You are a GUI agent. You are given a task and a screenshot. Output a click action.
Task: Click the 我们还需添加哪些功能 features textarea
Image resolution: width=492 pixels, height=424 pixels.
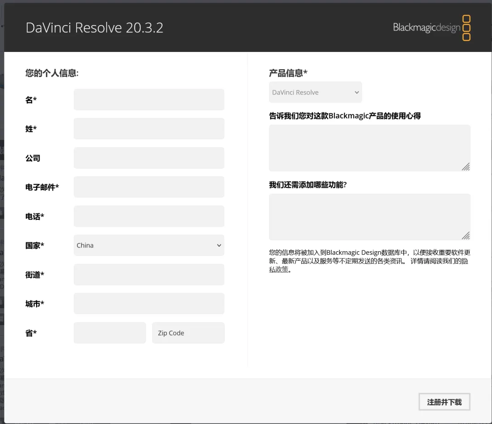369,217
